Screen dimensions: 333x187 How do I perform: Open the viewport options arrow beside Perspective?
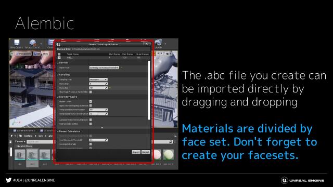[x=12, y=54]
